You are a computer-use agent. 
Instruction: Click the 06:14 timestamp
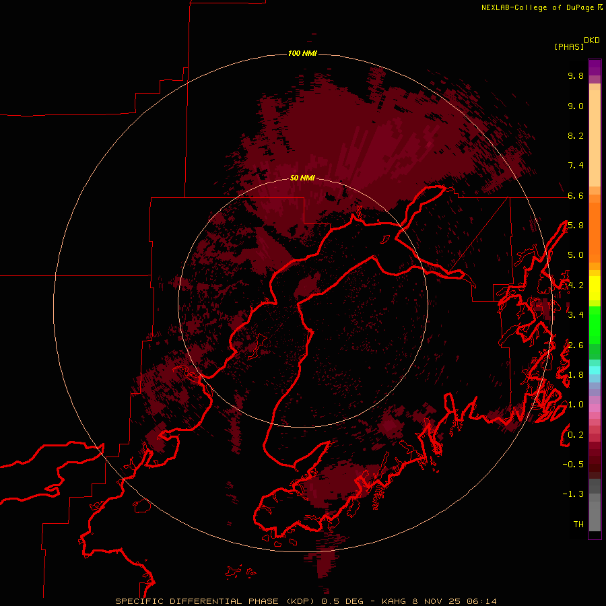[x=481, y=601]
